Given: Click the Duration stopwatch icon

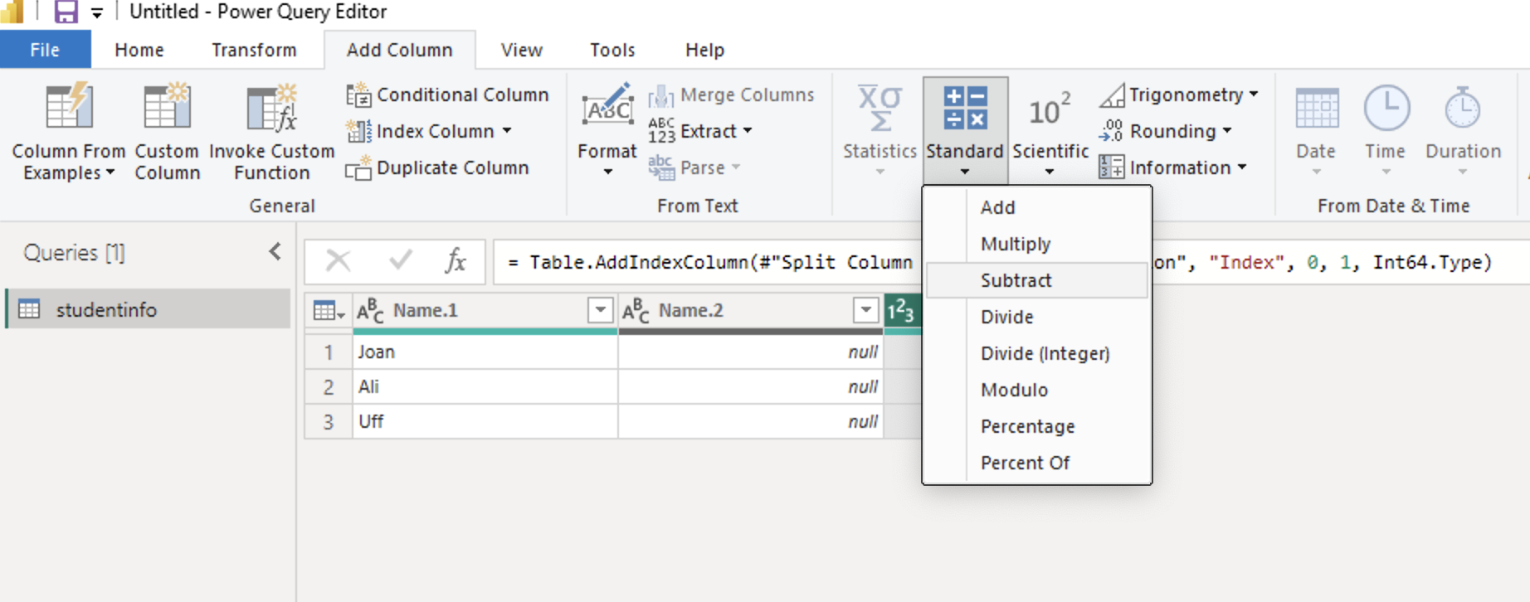Looking at the screenshot, I should 1462,108.
